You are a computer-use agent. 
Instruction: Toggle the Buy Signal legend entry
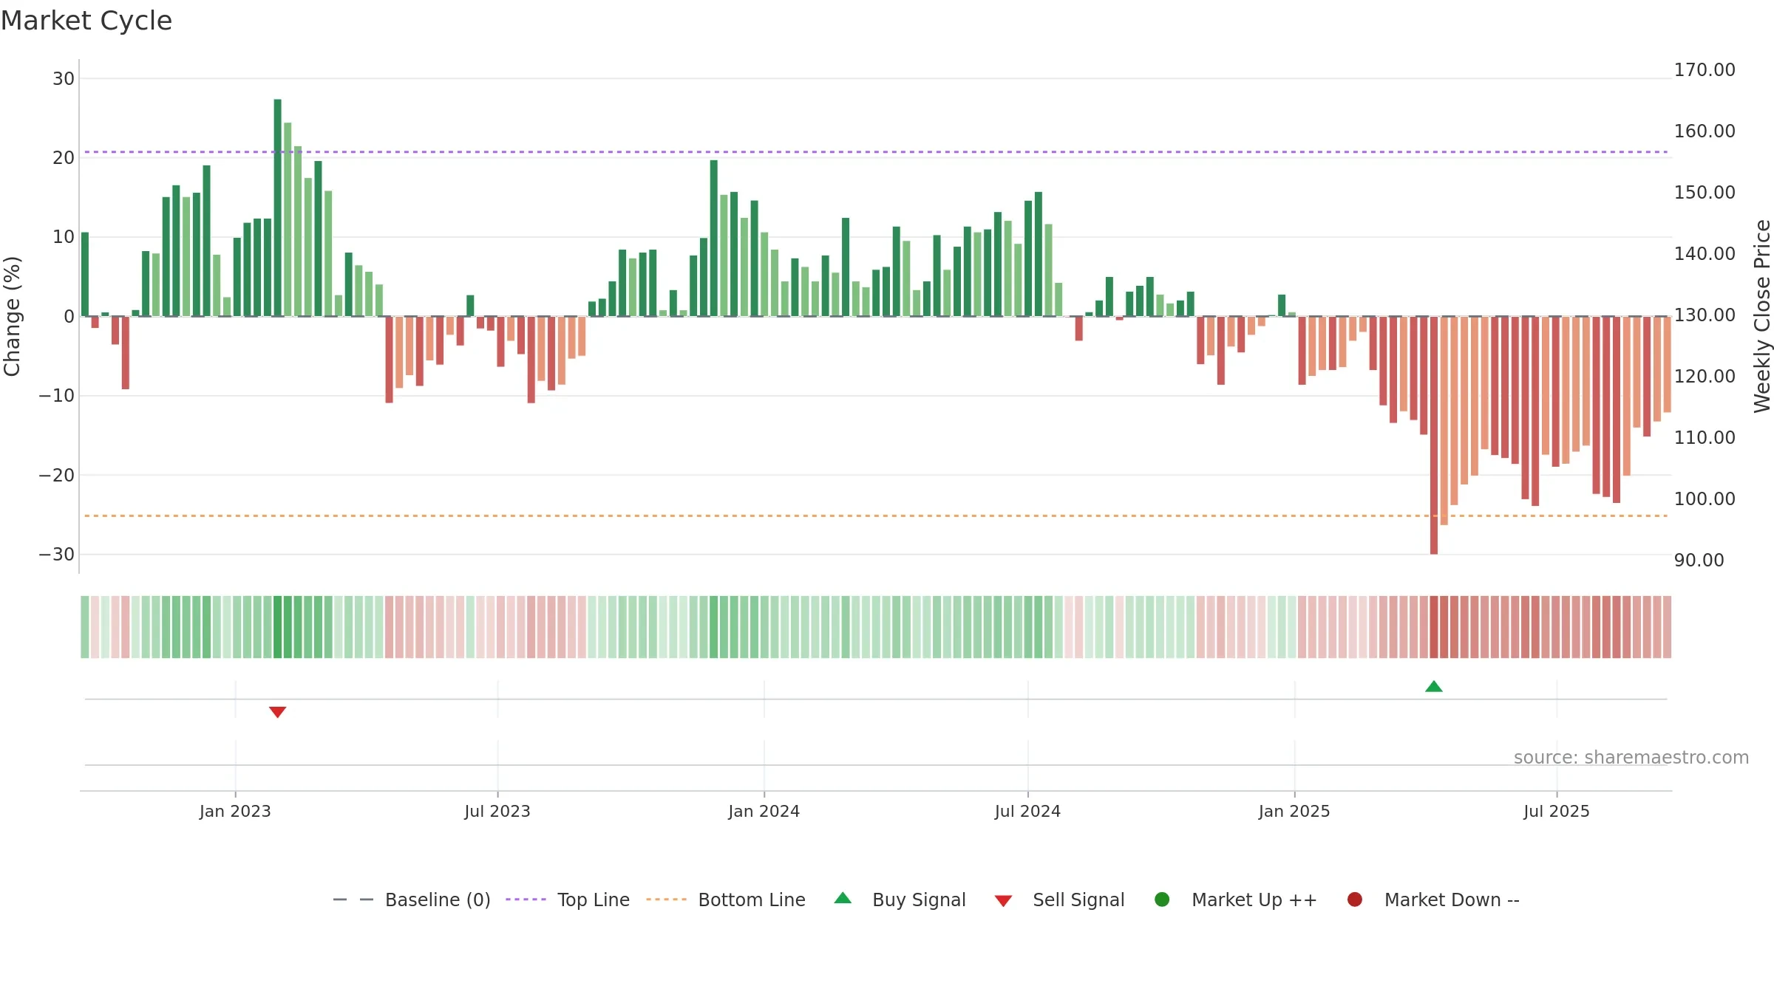(x=900, y=900)
